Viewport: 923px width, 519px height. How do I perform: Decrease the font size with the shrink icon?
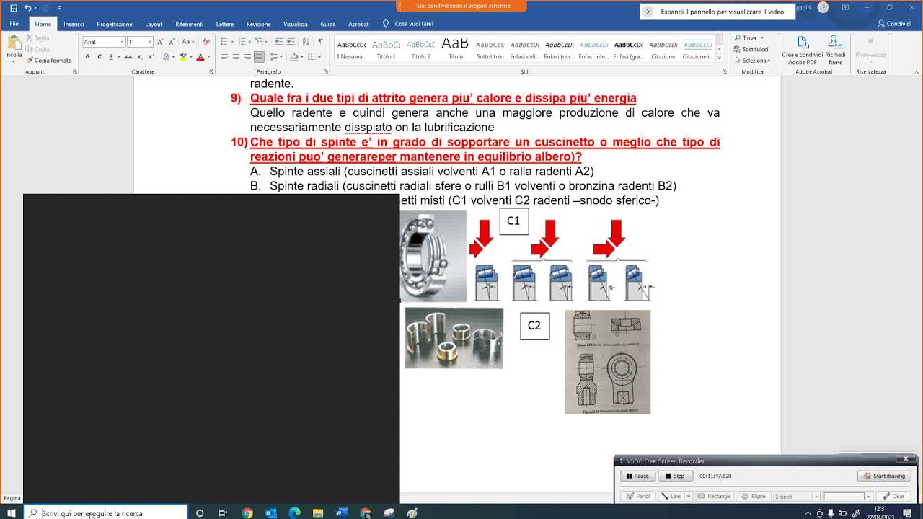172,42
